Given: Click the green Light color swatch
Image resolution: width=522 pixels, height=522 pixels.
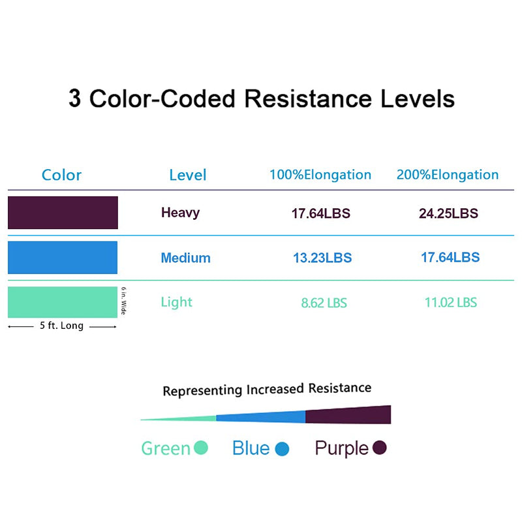Looking at the screenshot, I should 62,301.
